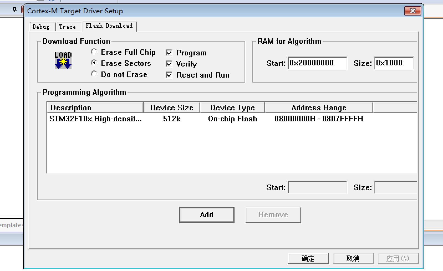
Task: Click the RAM for Algorithm Start field
Action: point(317,63)
